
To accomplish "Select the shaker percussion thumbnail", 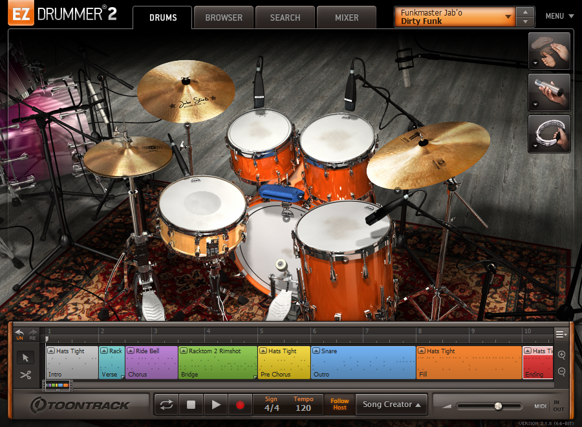I will pos(549,92).
